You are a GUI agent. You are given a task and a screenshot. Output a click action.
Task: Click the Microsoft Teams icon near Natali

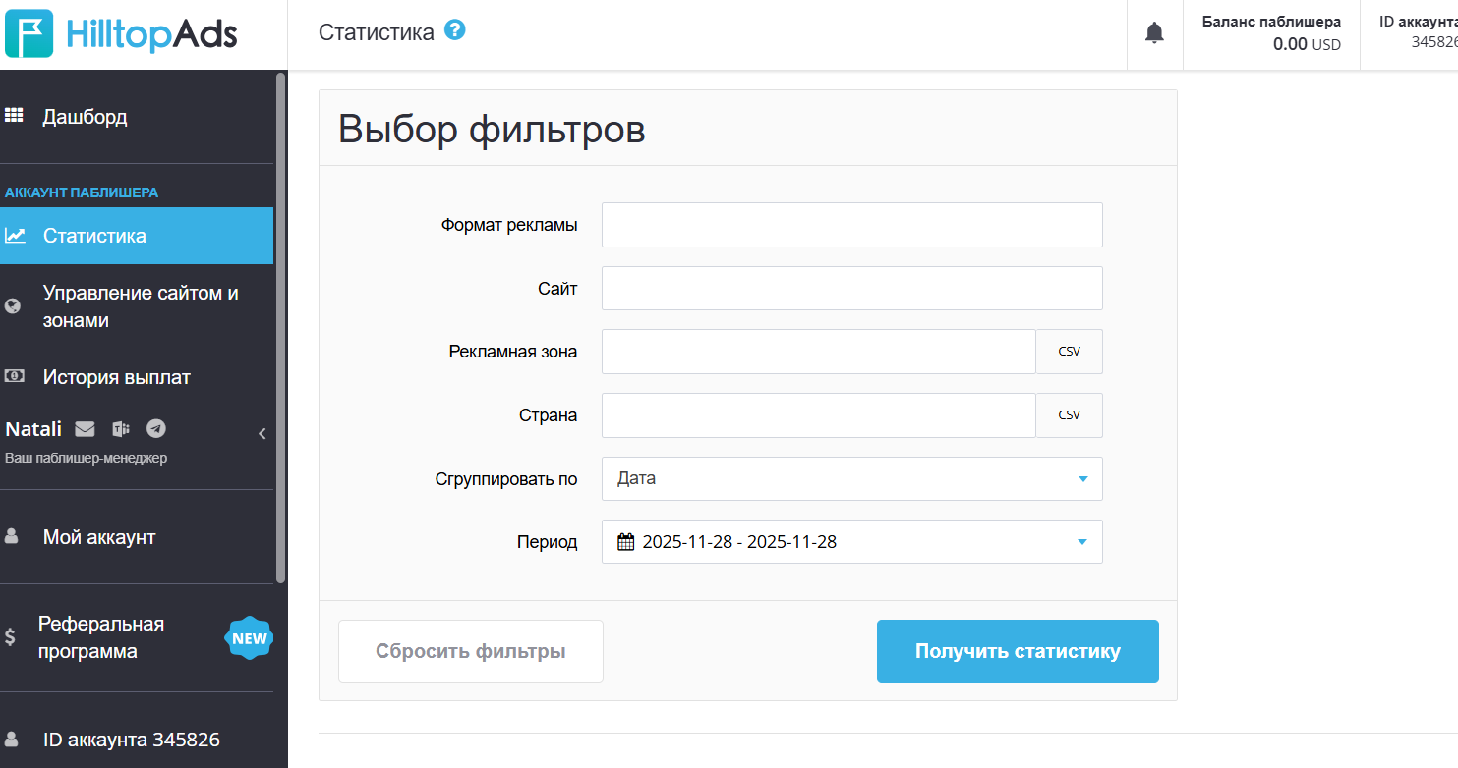[120, 428]
